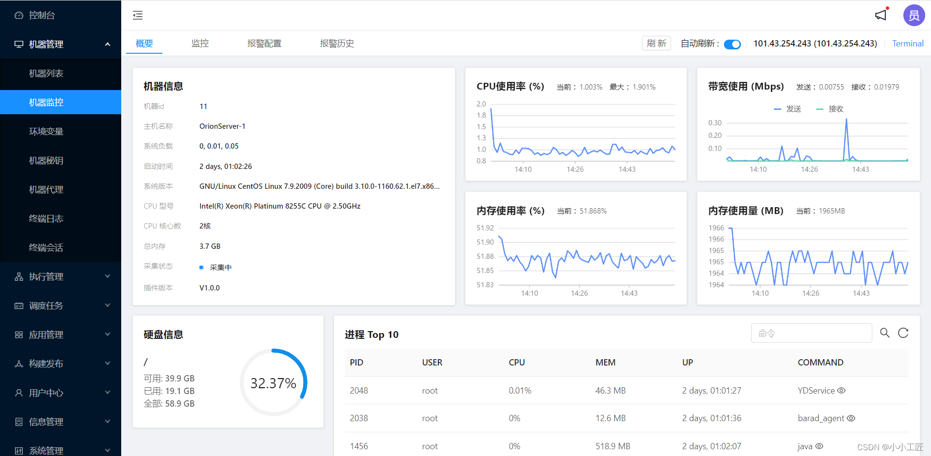Open the 报警历史 tab

pos(337,43)
